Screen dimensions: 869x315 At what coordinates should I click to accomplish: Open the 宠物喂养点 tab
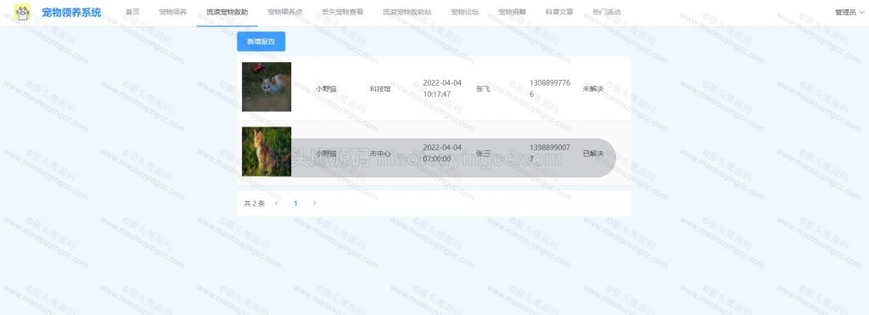(x=285, y=12)
